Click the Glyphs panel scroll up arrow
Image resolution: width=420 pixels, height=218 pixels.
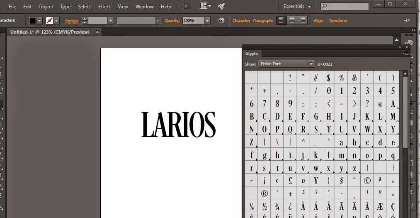tap(405, 73)
